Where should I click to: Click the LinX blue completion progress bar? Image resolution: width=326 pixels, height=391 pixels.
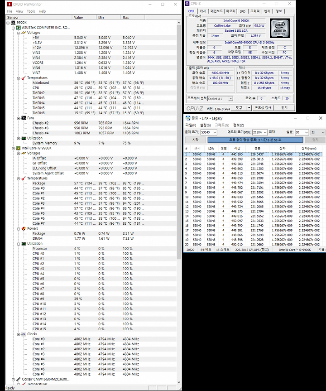255,140
